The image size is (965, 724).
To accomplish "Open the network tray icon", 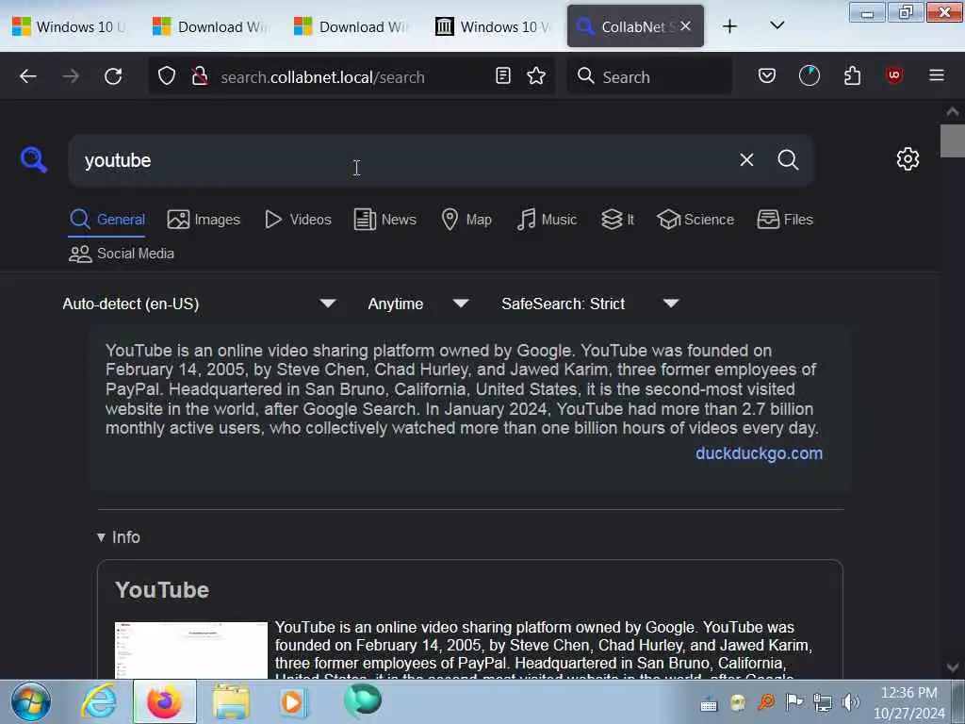I will [823, 701].
